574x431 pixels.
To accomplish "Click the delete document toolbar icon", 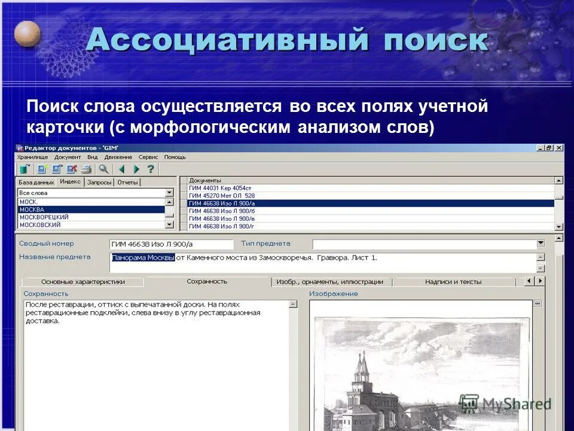I will [72, 168].
